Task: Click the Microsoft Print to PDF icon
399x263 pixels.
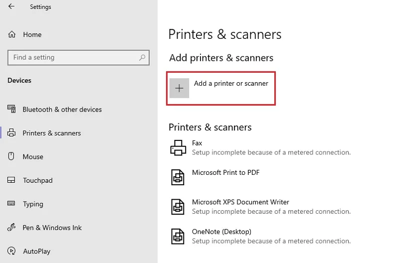Action: (178, 177)
